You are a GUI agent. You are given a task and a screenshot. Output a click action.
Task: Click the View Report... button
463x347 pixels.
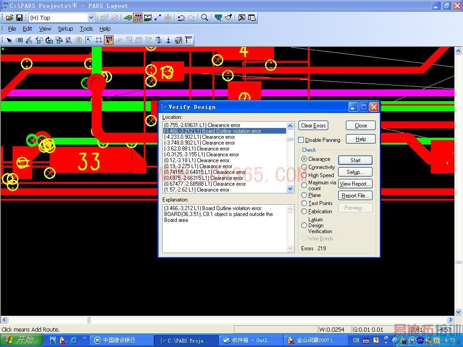355,184
